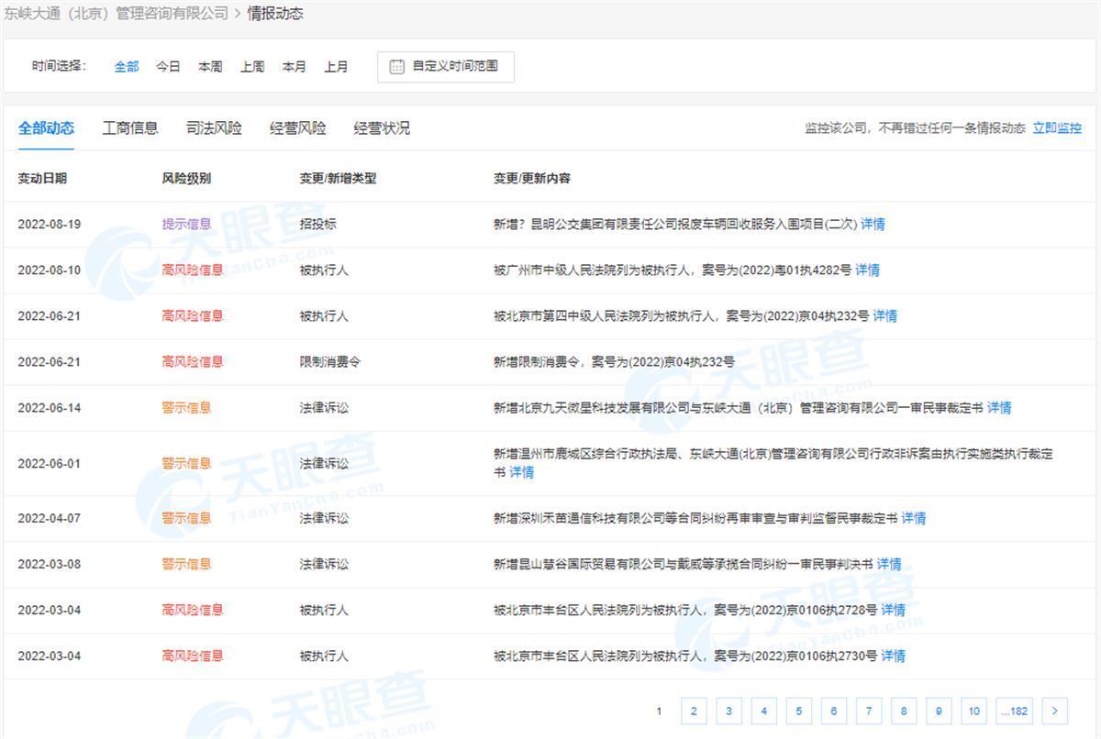Viewport: 1101px width, 739px height.
Task: Open 详情 for 京0106执2730号 case
Action: click(893, 656)
